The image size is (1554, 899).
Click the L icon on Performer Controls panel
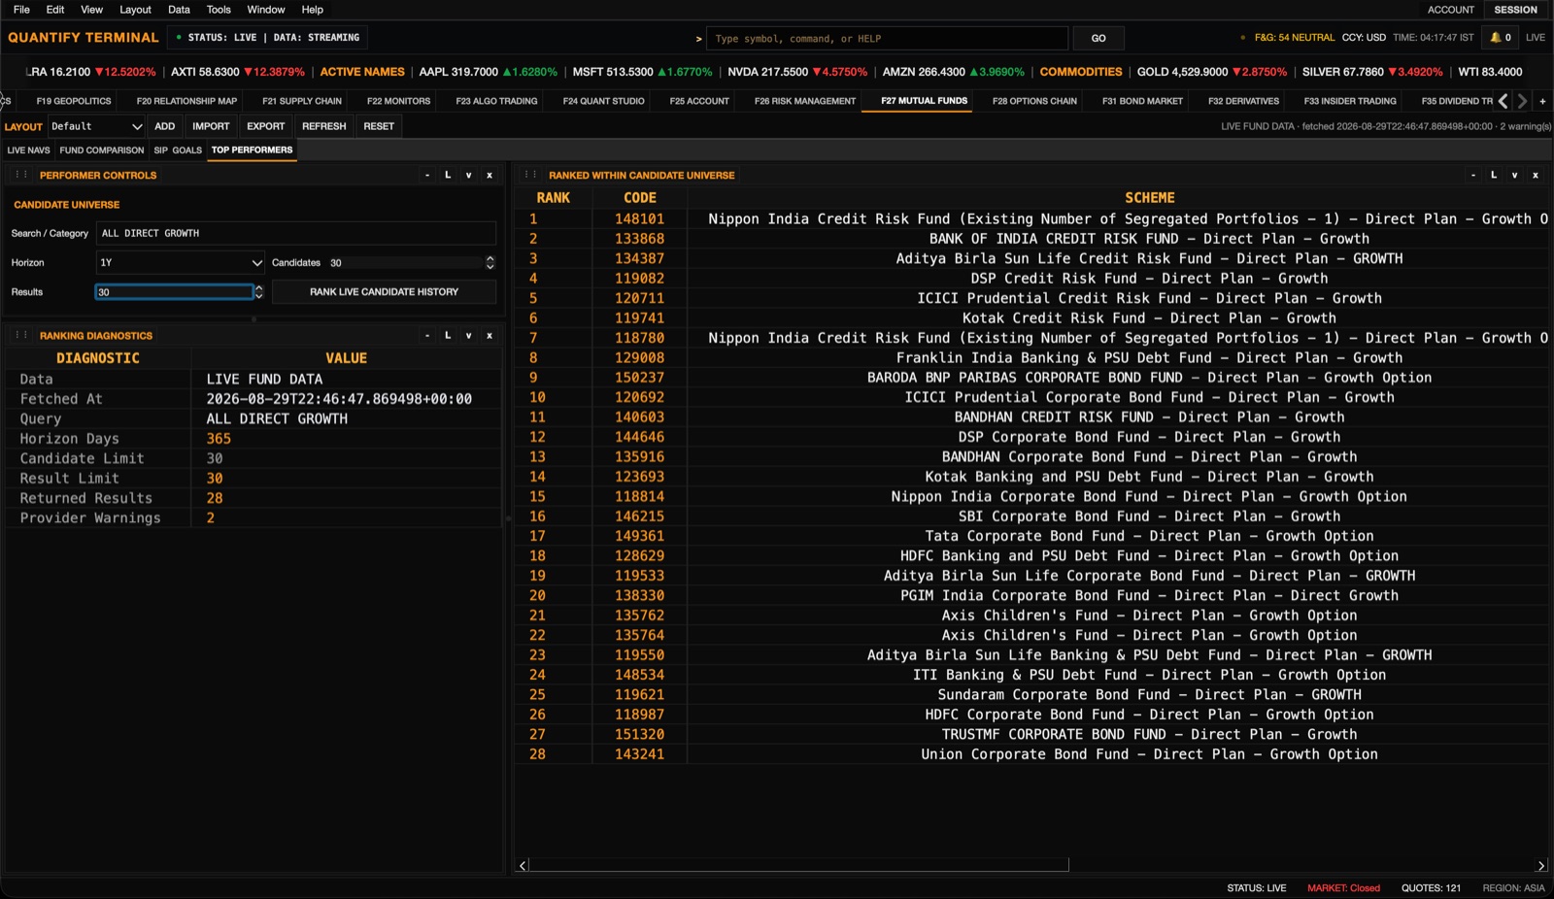[x=448, y=175]
